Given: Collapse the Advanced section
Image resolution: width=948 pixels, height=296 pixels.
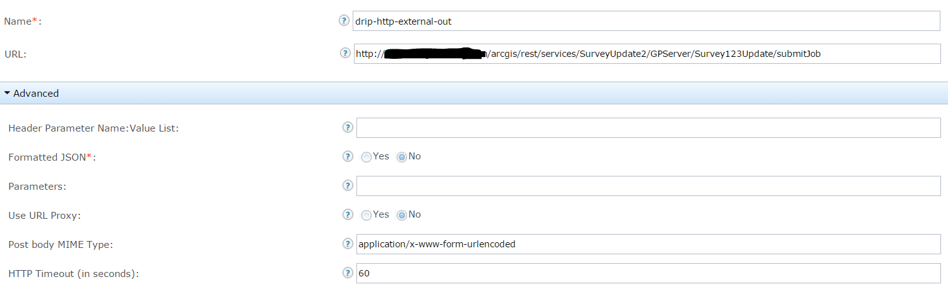Looking at the screenshot, I should [7, 93].
